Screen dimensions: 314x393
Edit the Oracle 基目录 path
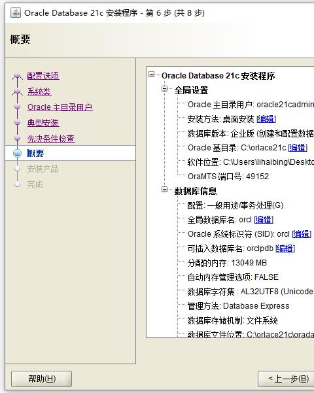(x=298, y=148)
